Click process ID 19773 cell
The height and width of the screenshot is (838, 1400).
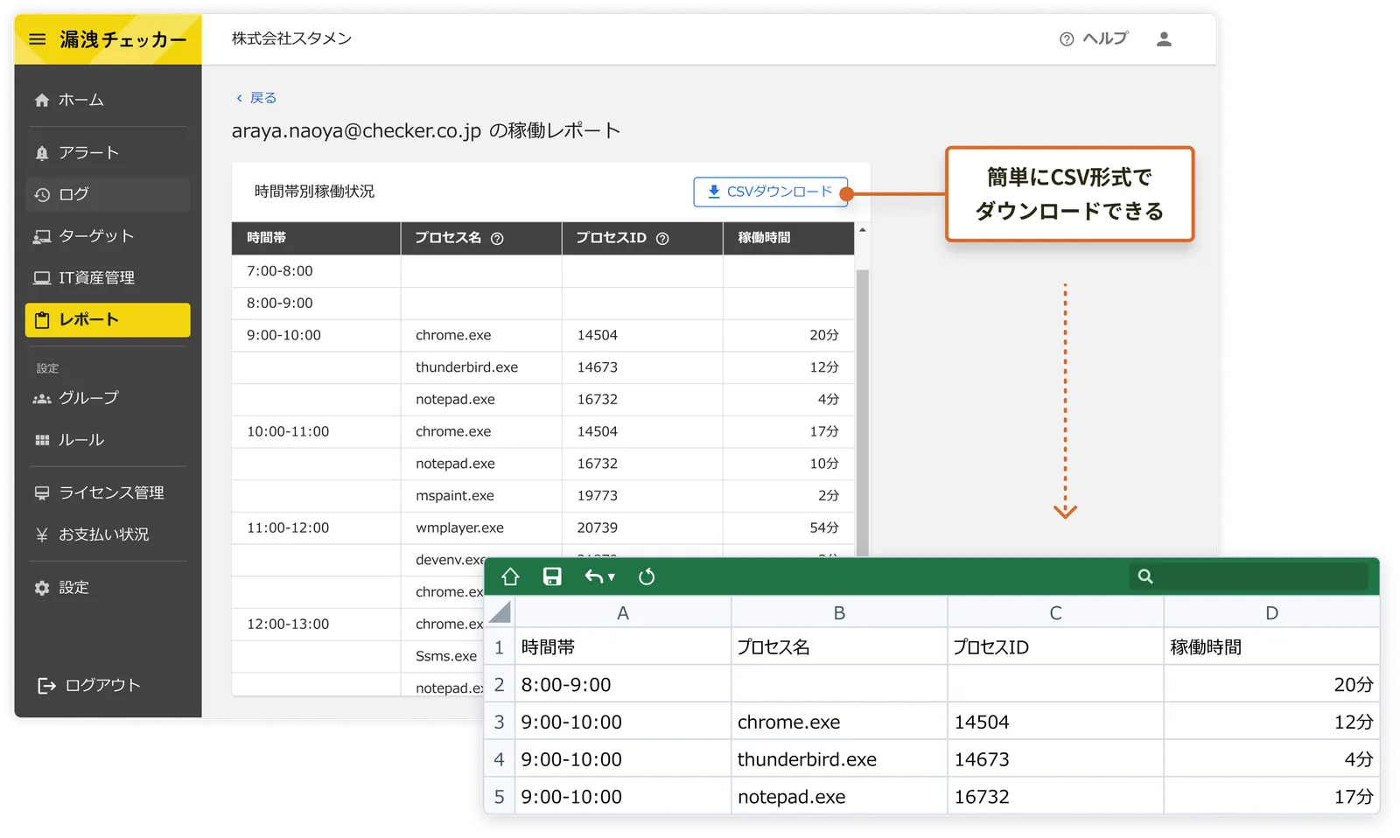click(x=642, y=496)
